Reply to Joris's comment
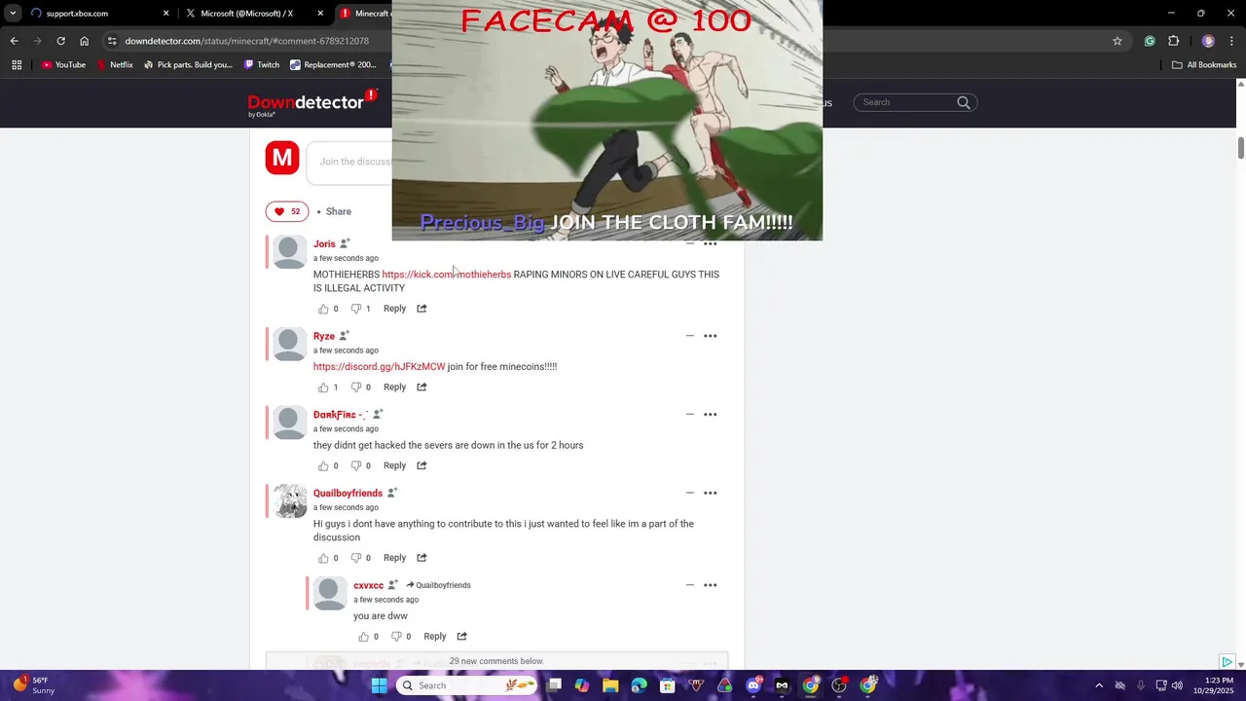 click(x=394, y=309)
